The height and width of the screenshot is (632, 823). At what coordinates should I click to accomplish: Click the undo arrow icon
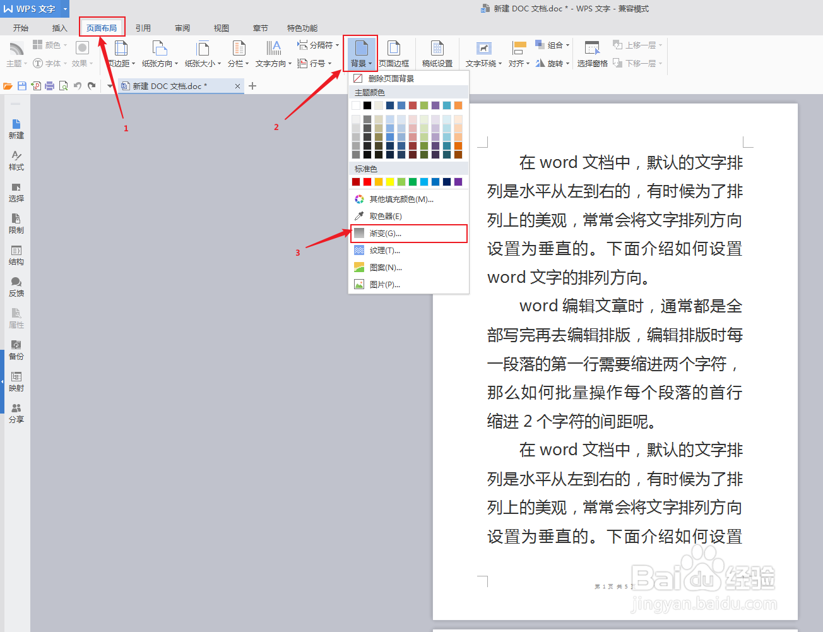pyautogui.click(x=78, y=86)
